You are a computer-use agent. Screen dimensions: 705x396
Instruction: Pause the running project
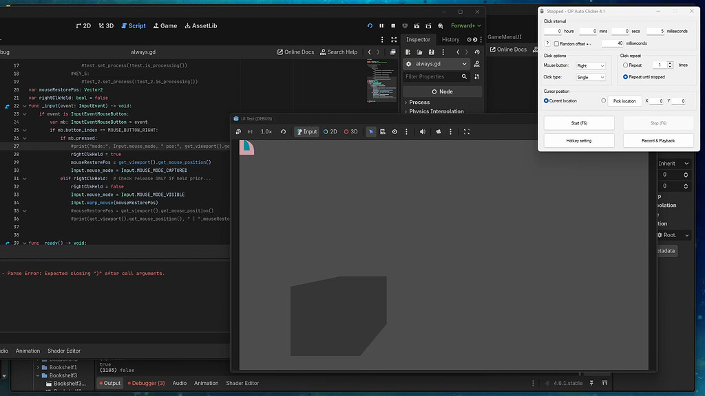[x=381, y=26]
